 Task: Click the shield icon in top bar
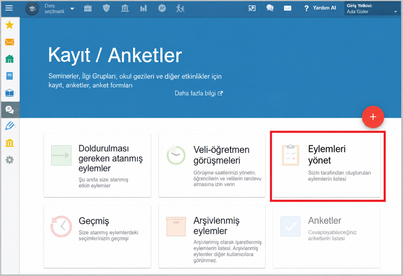106,8
